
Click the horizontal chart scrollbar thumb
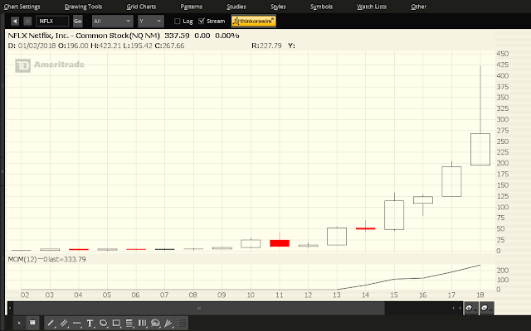click(x=199, y=308)
